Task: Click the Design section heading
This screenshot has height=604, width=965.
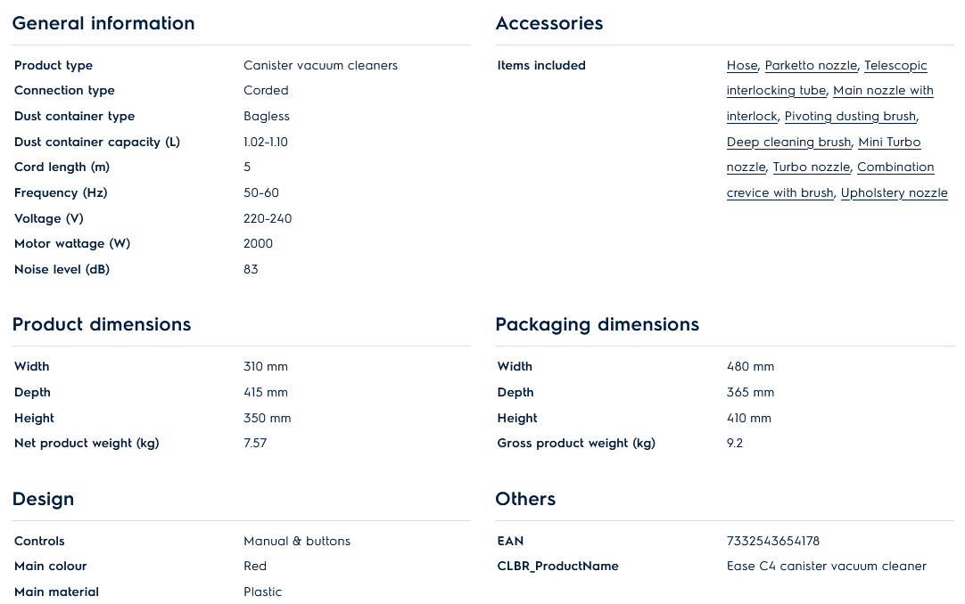Action: point(44,500)
